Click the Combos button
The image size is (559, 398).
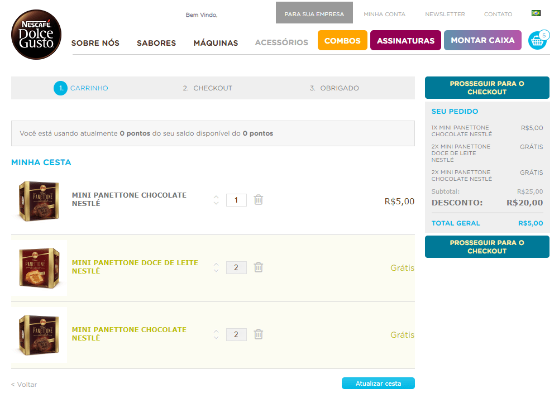point(342,41)
